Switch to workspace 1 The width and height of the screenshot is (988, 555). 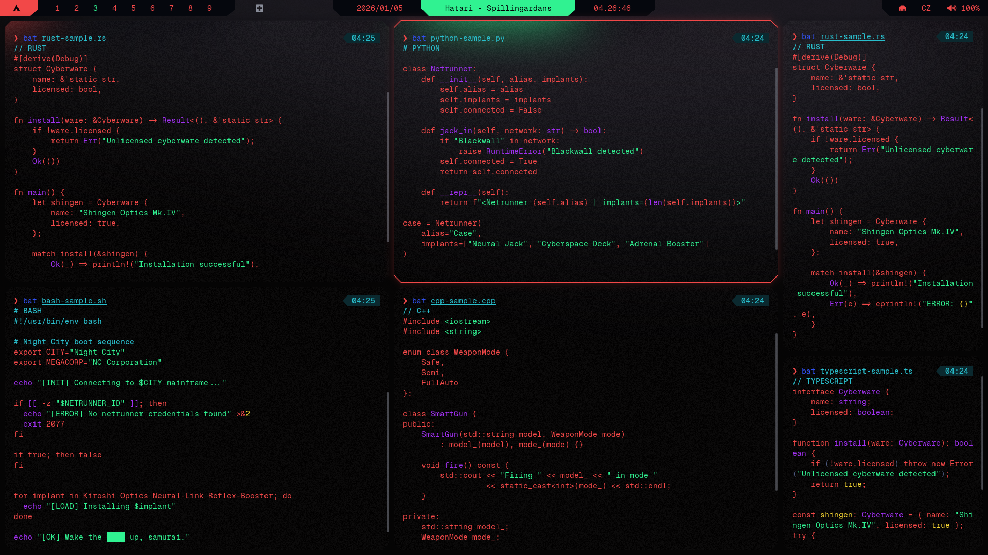click(x=57, y=8)
